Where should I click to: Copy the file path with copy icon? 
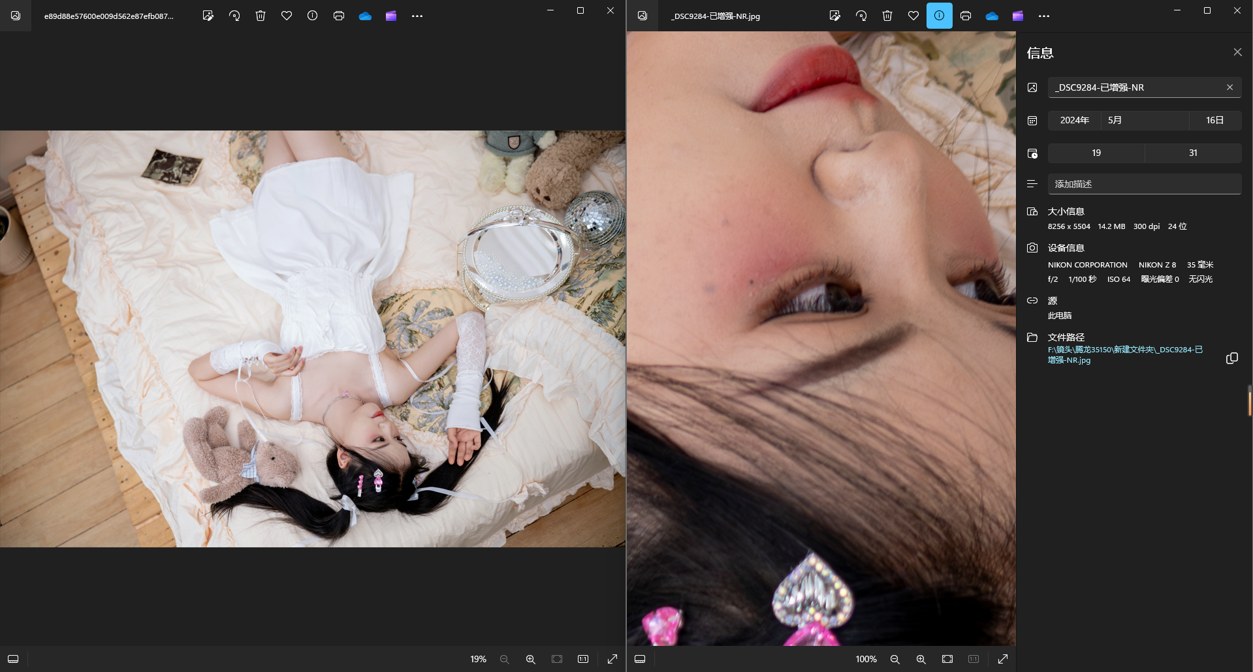pos(1231,358)
